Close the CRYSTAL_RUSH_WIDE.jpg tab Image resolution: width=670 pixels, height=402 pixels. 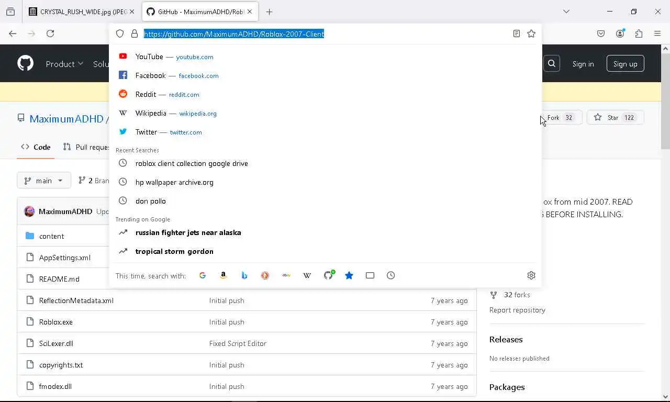[x=132, y=12]
